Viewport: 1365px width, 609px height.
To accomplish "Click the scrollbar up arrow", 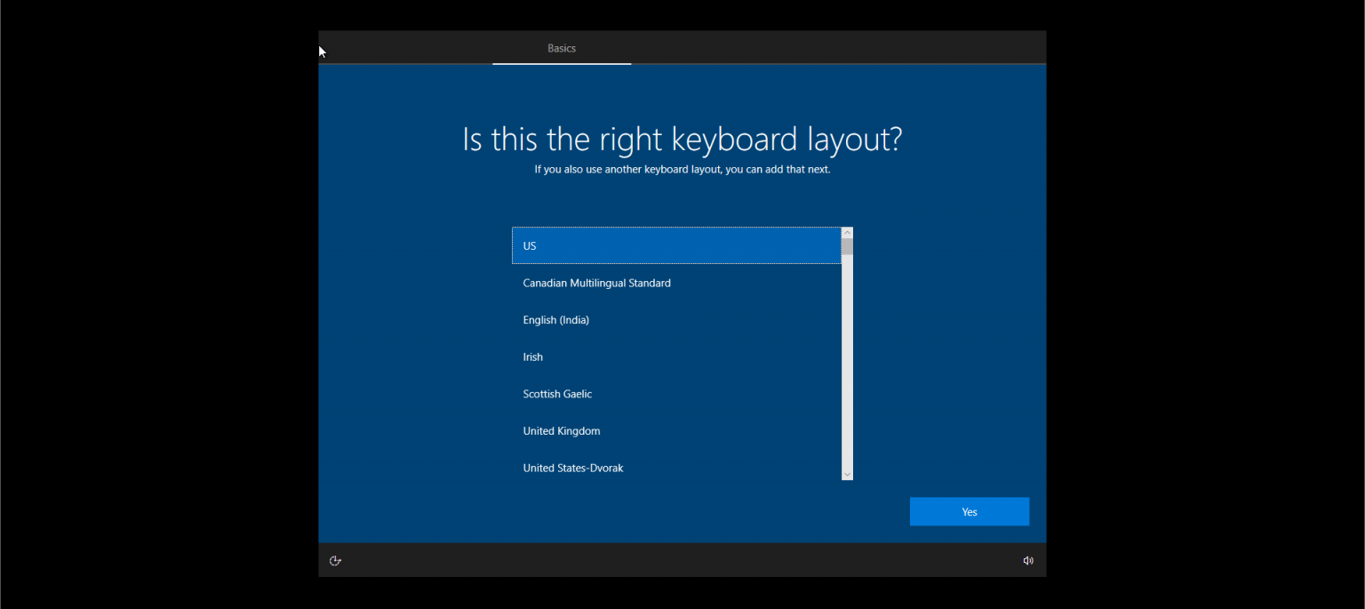I will click(x=847, y=233).
